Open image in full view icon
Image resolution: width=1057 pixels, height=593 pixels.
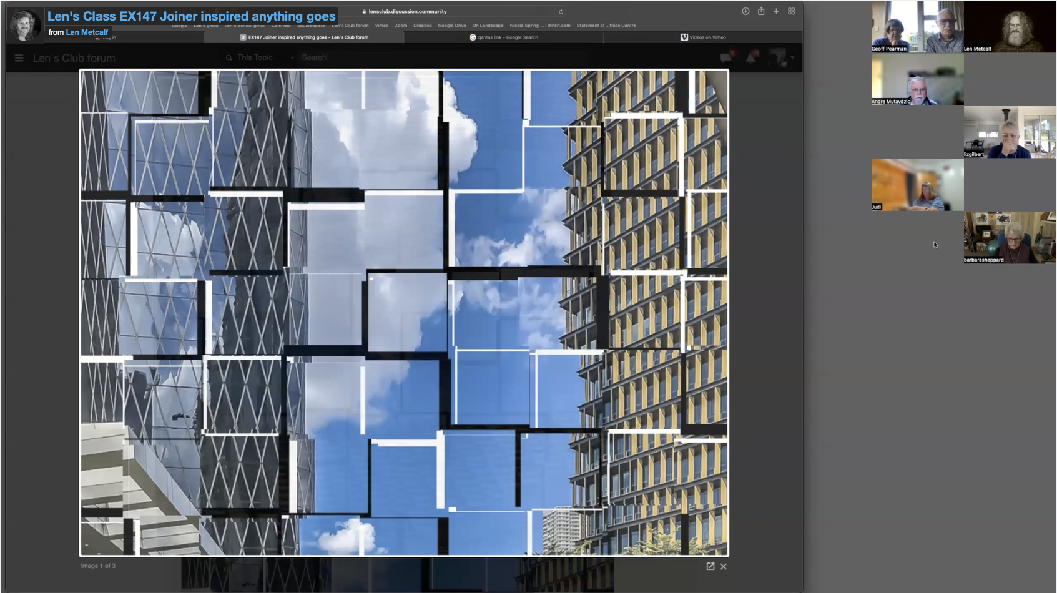pyautogui.click(x=710, y=566)
